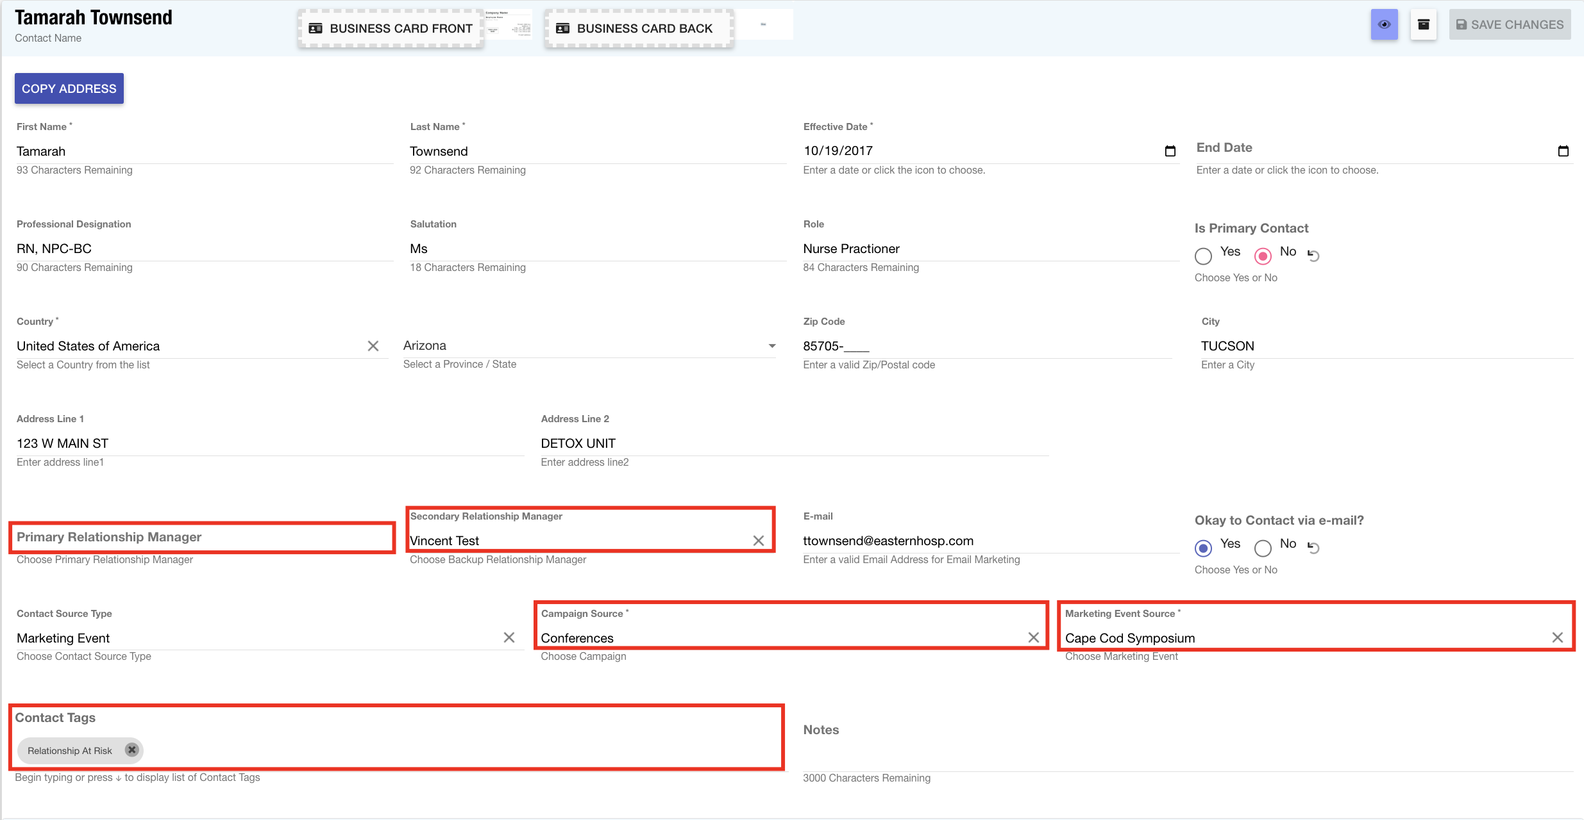Open the Primary Relationship Manager dropdown
The width and height of the screenshot is (1584, 820).
(202, 537)
